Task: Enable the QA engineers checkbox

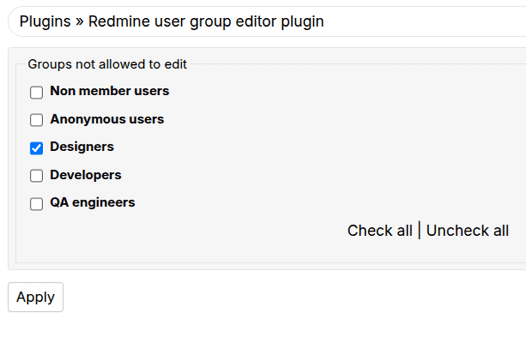Action: point(36,204)
